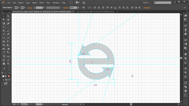This screenshot has height=106, width=189.
Task: Open the Paragraph panel icon
Action: click(x=185, y=72)
